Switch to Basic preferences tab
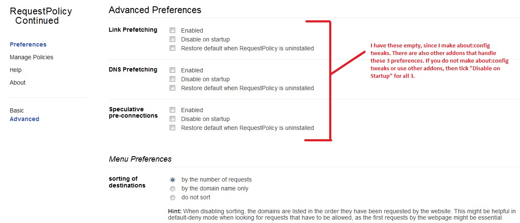Screen dimensions: 520x223 tap(17, 110)
